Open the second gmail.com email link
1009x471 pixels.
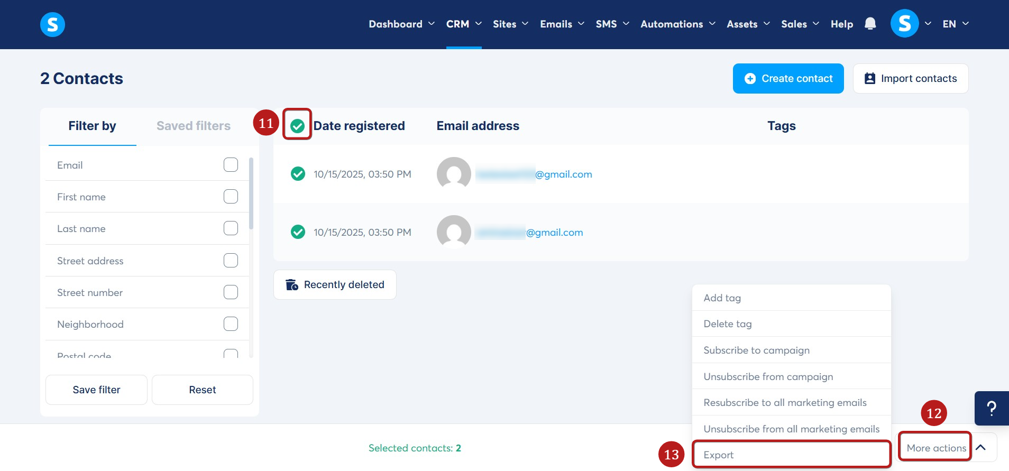(529, 232)
